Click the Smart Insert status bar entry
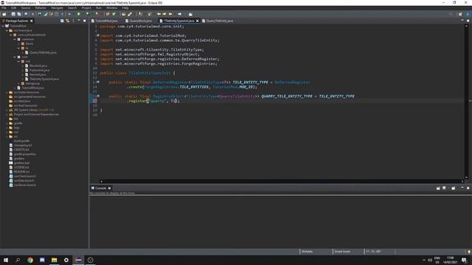Viewport: 472px width, 265px height. [342, 252]
